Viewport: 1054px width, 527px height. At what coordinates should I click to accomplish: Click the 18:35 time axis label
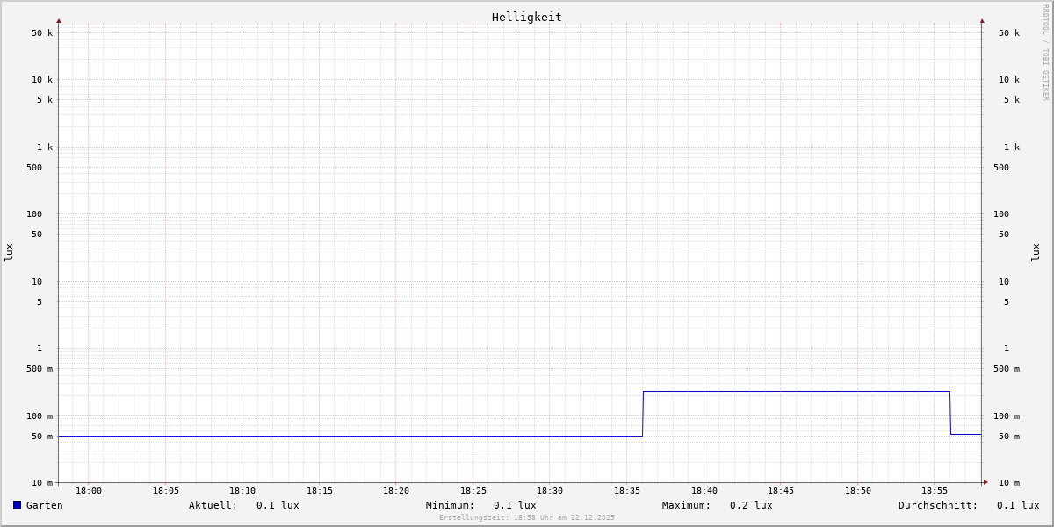click(x=627, y=491)
